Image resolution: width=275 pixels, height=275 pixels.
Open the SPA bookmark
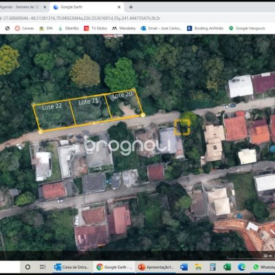point(46,28)
